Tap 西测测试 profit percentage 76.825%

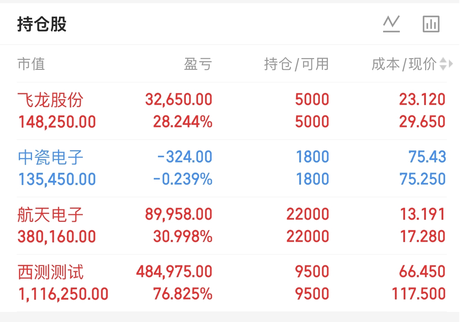(x=183, y=294)
